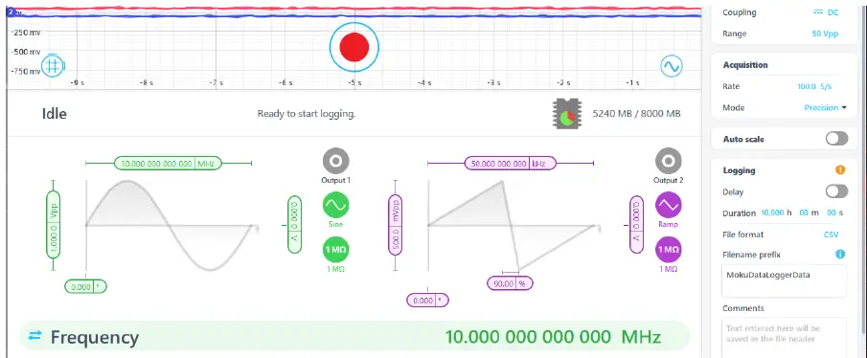This screenshot has width=867, height=358.
Task: Edit Duration hours value 10,000
Action: click(772, 213)
